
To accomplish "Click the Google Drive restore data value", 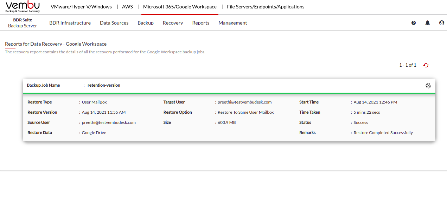I will [x=94, y=133].
